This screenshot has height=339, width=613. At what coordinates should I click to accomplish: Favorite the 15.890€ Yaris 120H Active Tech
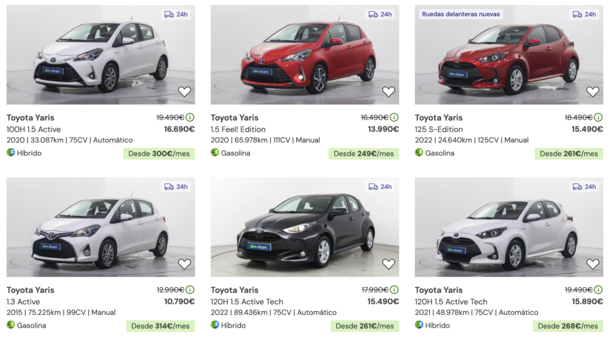pyautogui.click(x=593, y=264)
